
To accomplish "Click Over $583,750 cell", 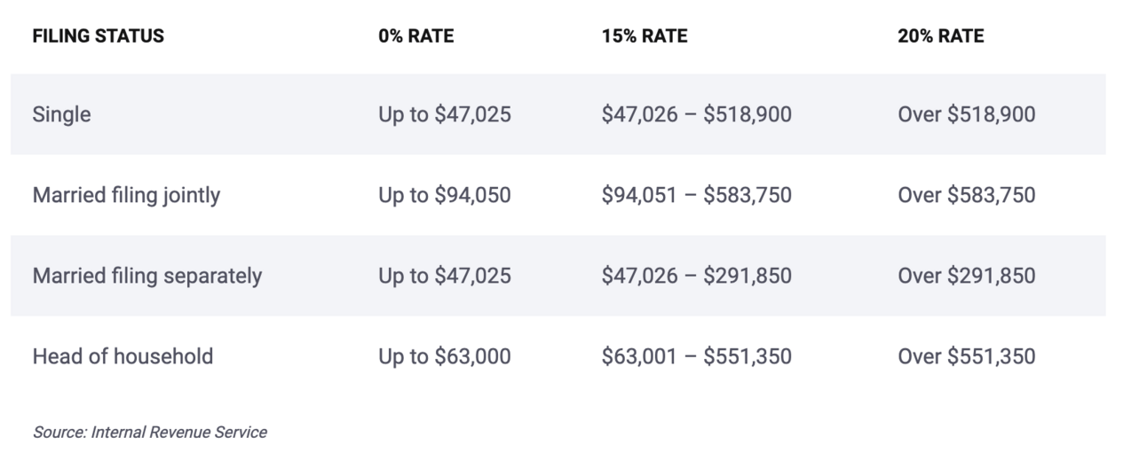I will tap(966, 195).
